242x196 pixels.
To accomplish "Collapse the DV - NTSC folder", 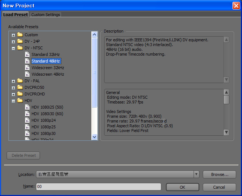I will pos(14,48).
